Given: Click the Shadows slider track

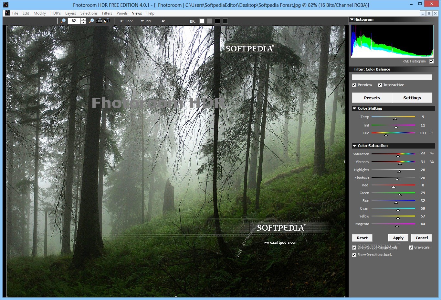Looking at the screenshot, I should click(393, 178).
